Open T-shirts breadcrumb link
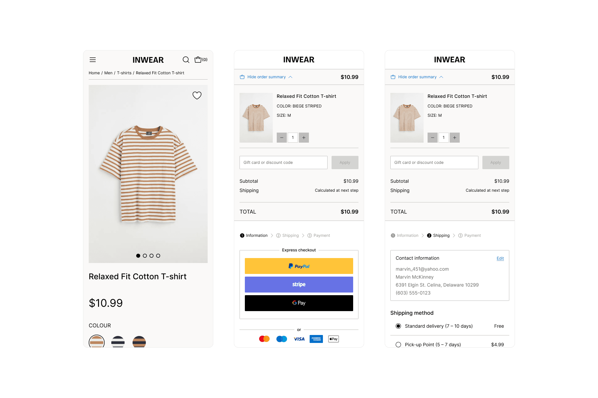 [x=124, y=73]
